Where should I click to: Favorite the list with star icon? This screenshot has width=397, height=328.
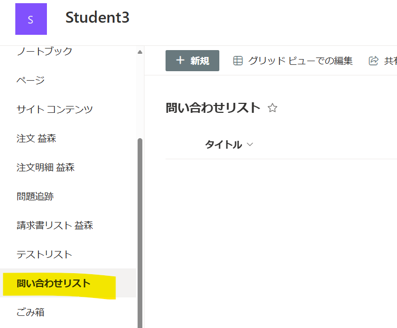tap(273, 108)
